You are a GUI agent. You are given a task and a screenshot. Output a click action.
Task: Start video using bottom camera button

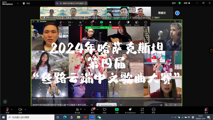pos(20,110)
